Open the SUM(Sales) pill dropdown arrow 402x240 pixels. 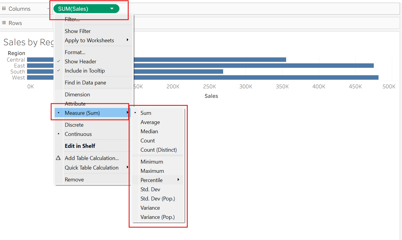pos(112,9)
